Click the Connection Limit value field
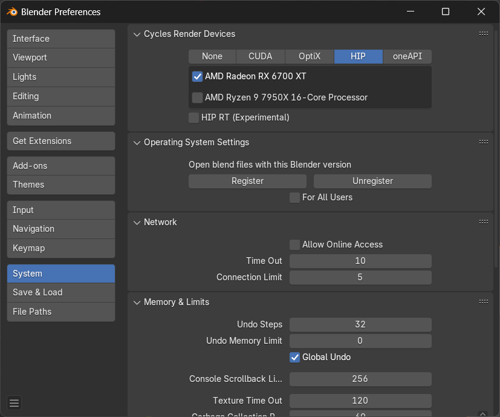This screenshot has width=500, height=417. tap(360, 277)
